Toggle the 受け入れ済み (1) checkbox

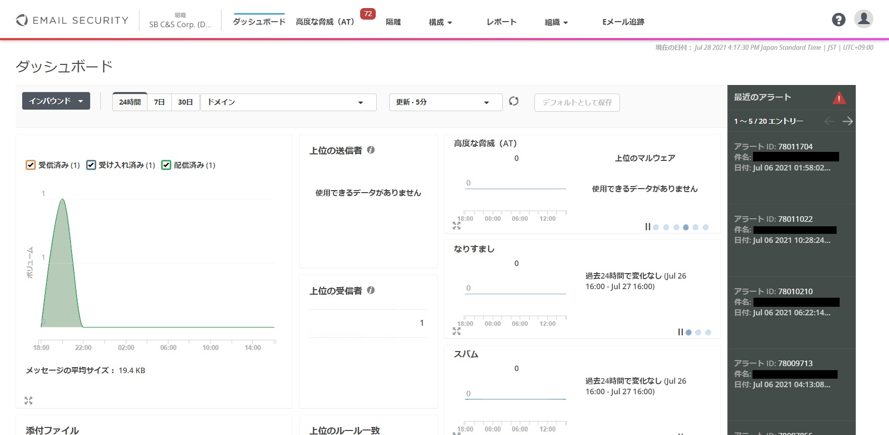coord(91,165)
